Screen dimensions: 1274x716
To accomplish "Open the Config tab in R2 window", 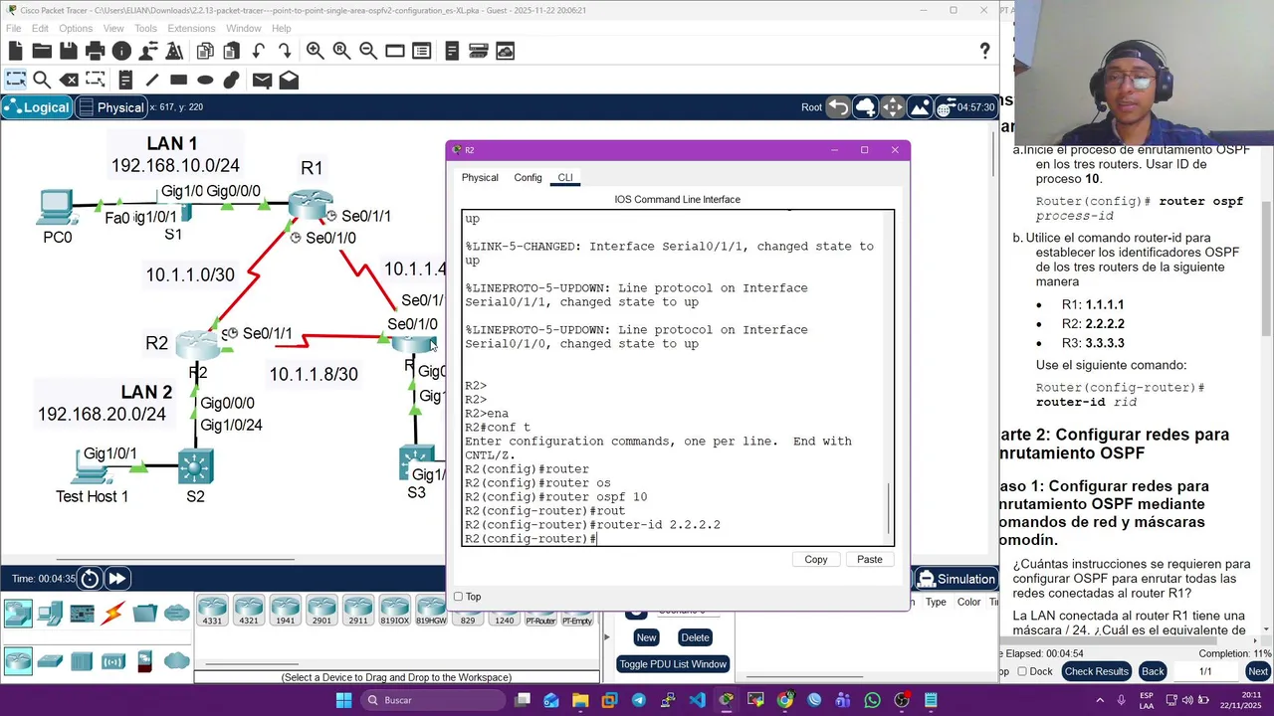I will coord(528,177).
